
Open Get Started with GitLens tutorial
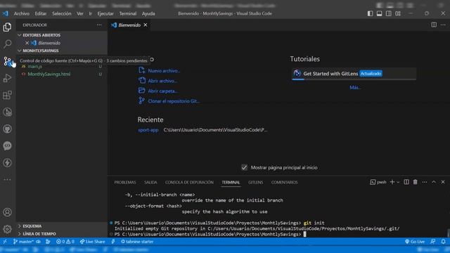coord(354,74)
